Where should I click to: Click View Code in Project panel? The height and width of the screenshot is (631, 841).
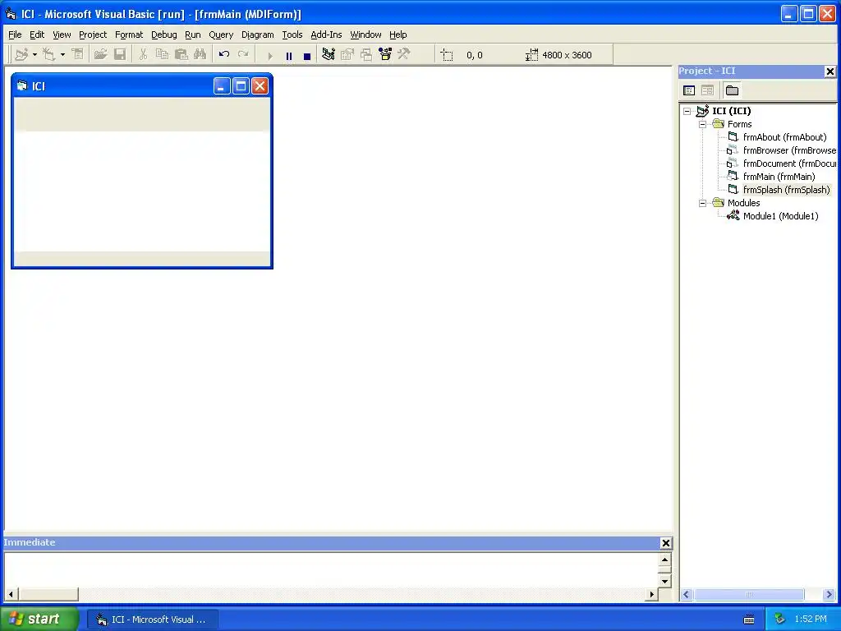pos(689,90)
